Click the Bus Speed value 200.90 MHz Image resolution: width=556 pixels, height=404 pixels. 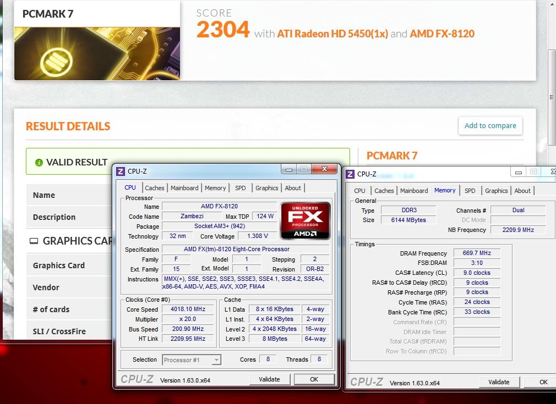[x=188, y=329]
